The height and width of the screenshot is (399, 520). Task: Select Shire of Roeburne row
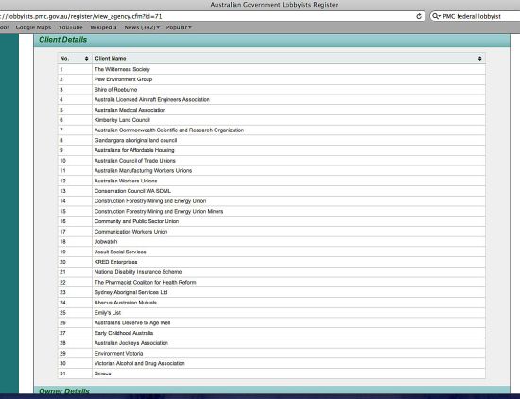[x=271, y=90]
